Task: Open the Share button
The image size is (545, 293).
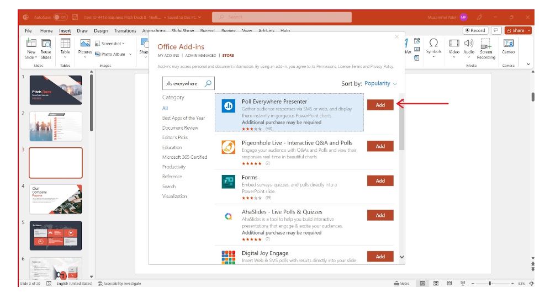Action: pos(518,30)
